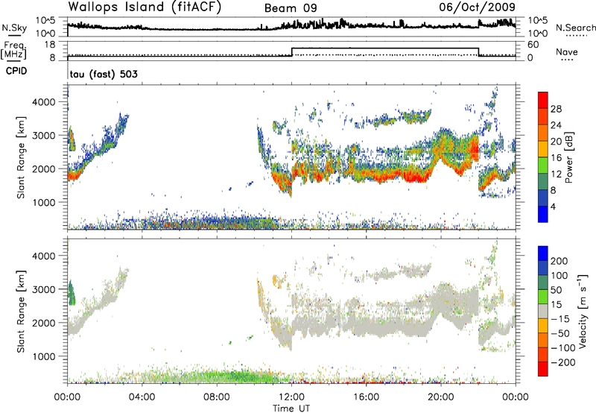Click the 'CPID' label

[16, 71]
